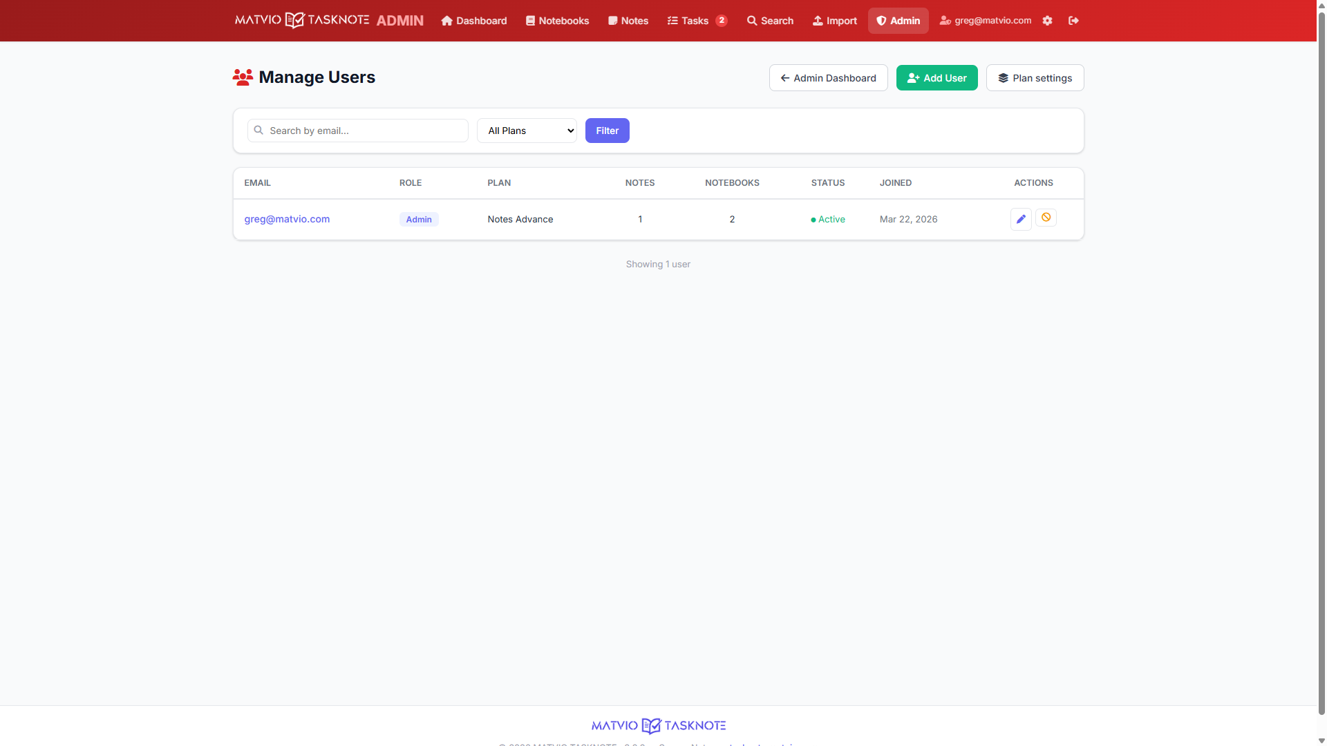Open the Dashboard nav item

[x=474, y=21]
